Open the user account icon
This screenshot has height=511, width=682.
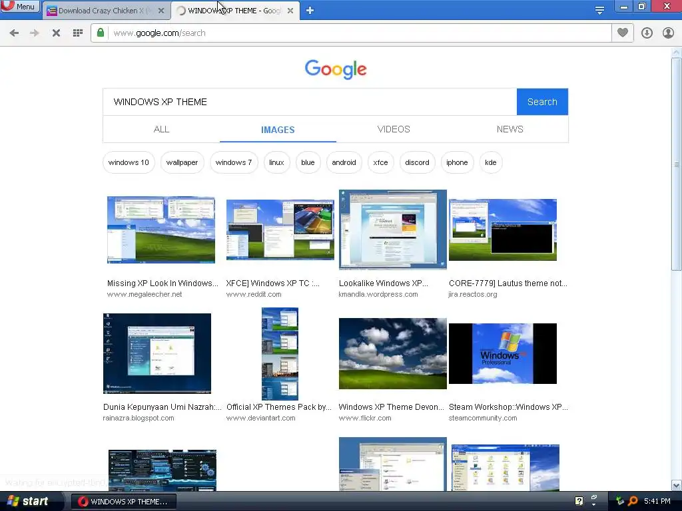tap(668, 33)
